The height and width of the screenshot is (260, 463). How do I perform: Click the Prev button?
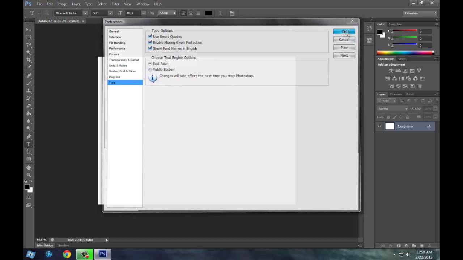pos(344,47)
